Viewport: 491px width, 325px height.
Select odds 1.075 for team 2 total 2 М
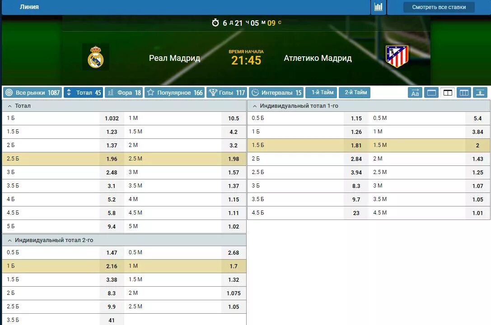(x=234, y=293)
